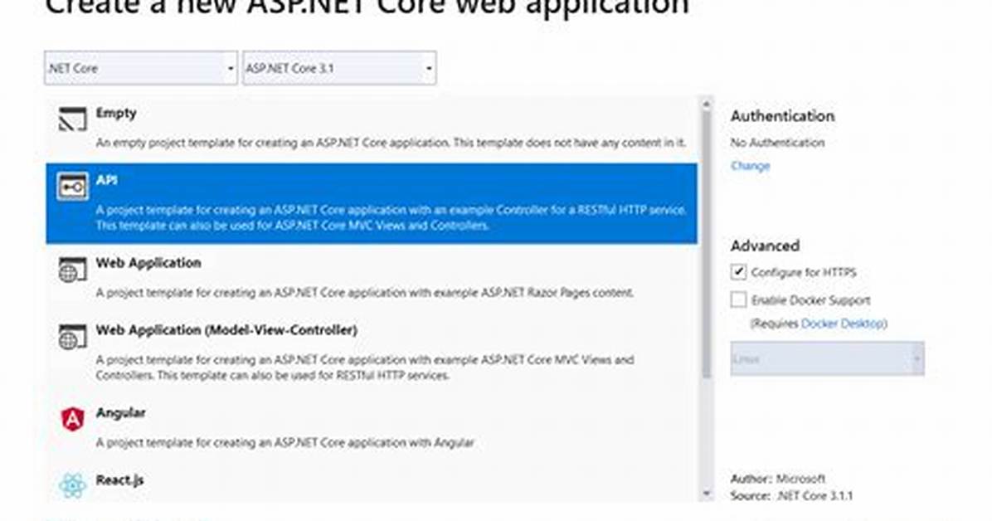This screenshot has width=992, height=521.
Task: Click the API template key icon
Action: pos(72,187)
